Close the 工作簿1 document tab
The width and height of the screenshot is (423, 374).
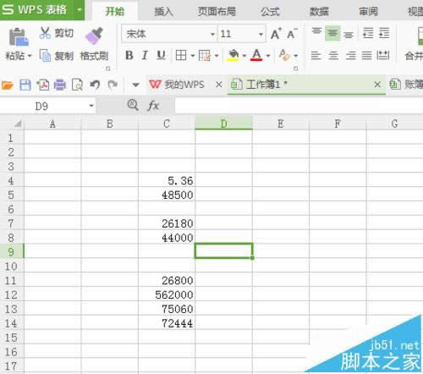click(377, 85)
